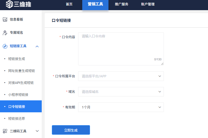Click the 立即生成 button
The width and height of the screenshot is (208, 138).
click(x=71, y=130)
